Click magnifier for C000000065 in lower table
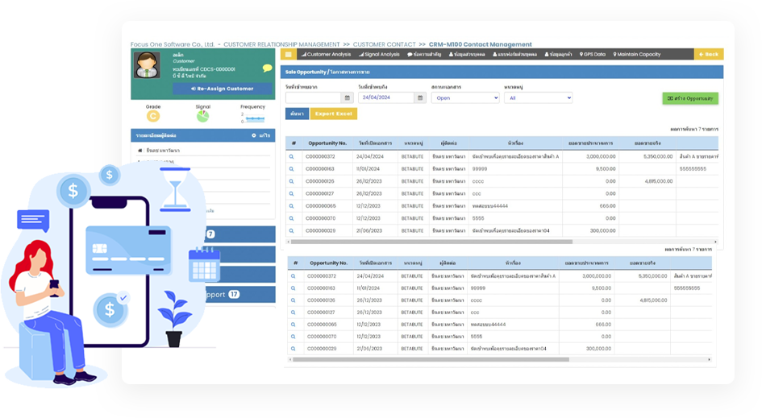 coord(293,325)
